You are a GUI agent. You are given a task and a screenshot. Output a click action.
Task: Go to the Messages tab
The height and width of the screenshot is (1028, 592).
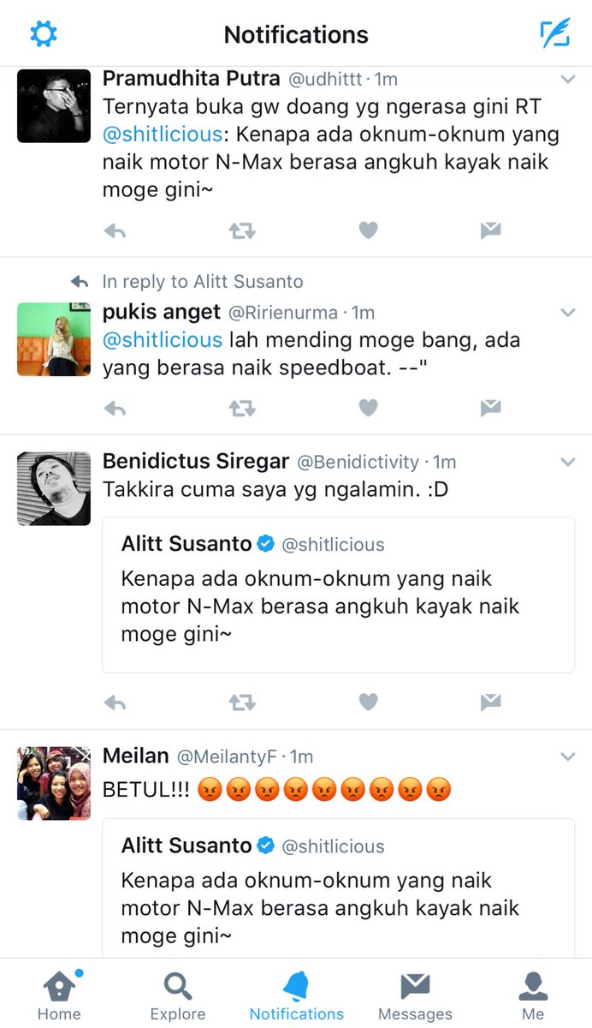pyautogui.click(x=415, y=996)
